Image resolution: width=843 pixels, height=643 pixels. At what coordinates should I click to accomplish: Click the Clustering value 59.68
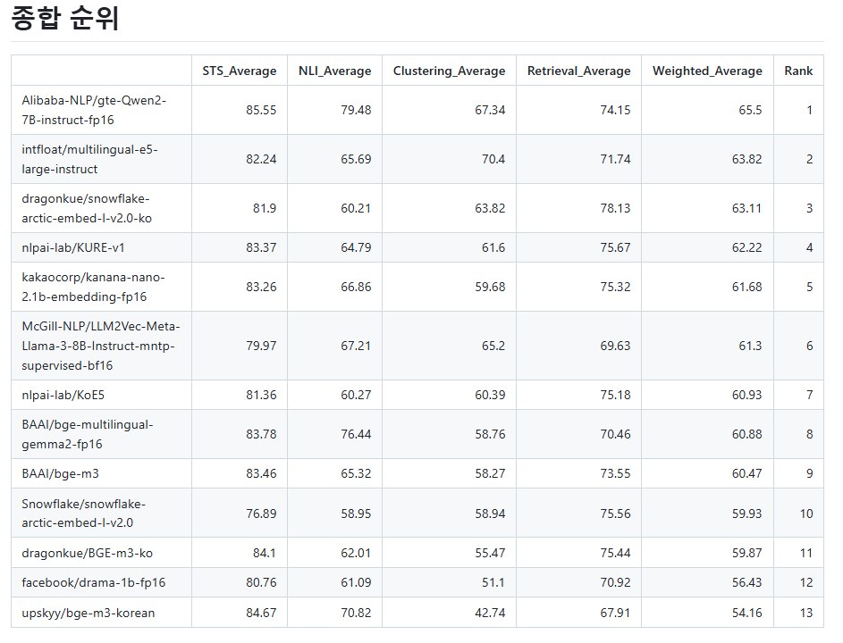[x=490, y=287]
